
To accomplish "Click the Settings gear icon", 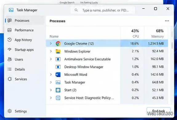I will 10,111.
